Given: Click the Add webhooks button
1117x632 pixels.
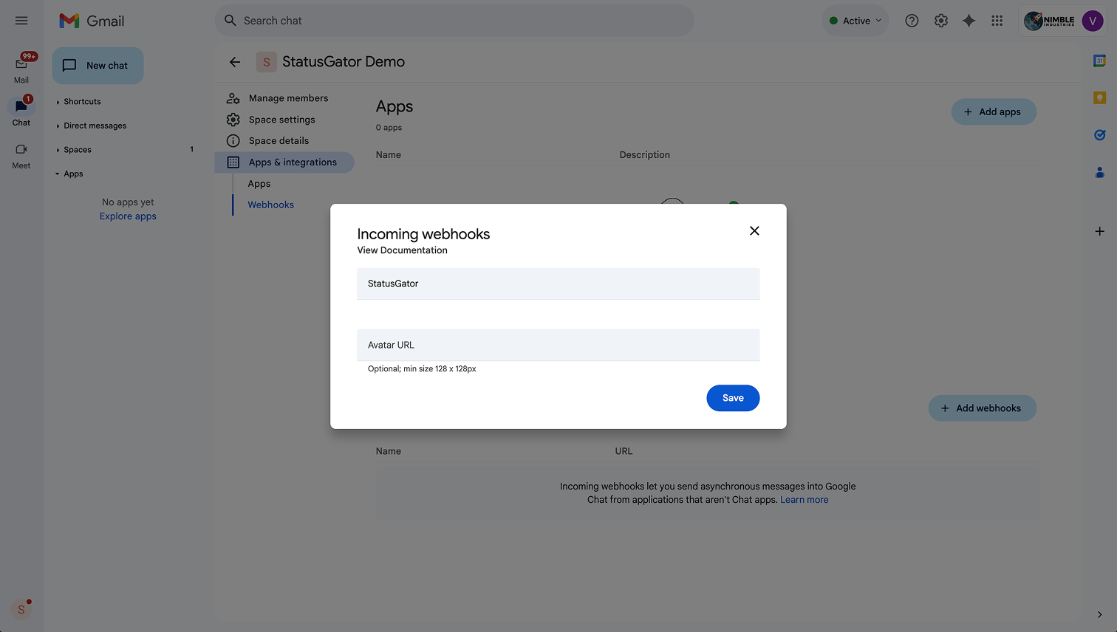Looking at the screenshot, I should point(982,408).
